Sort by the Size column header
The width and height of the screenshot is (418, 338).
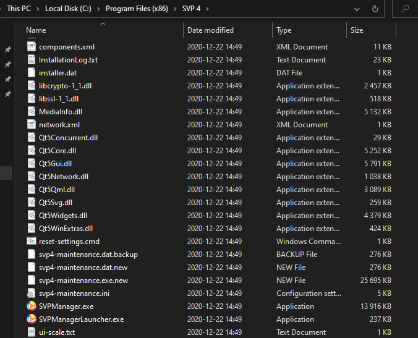[x=357, y=30]
